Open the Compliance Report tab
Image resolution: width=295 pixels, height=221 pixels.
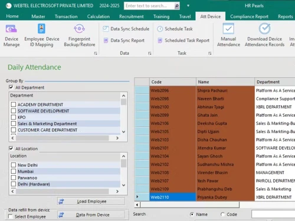pyautogui.click(x=249, y=17)
